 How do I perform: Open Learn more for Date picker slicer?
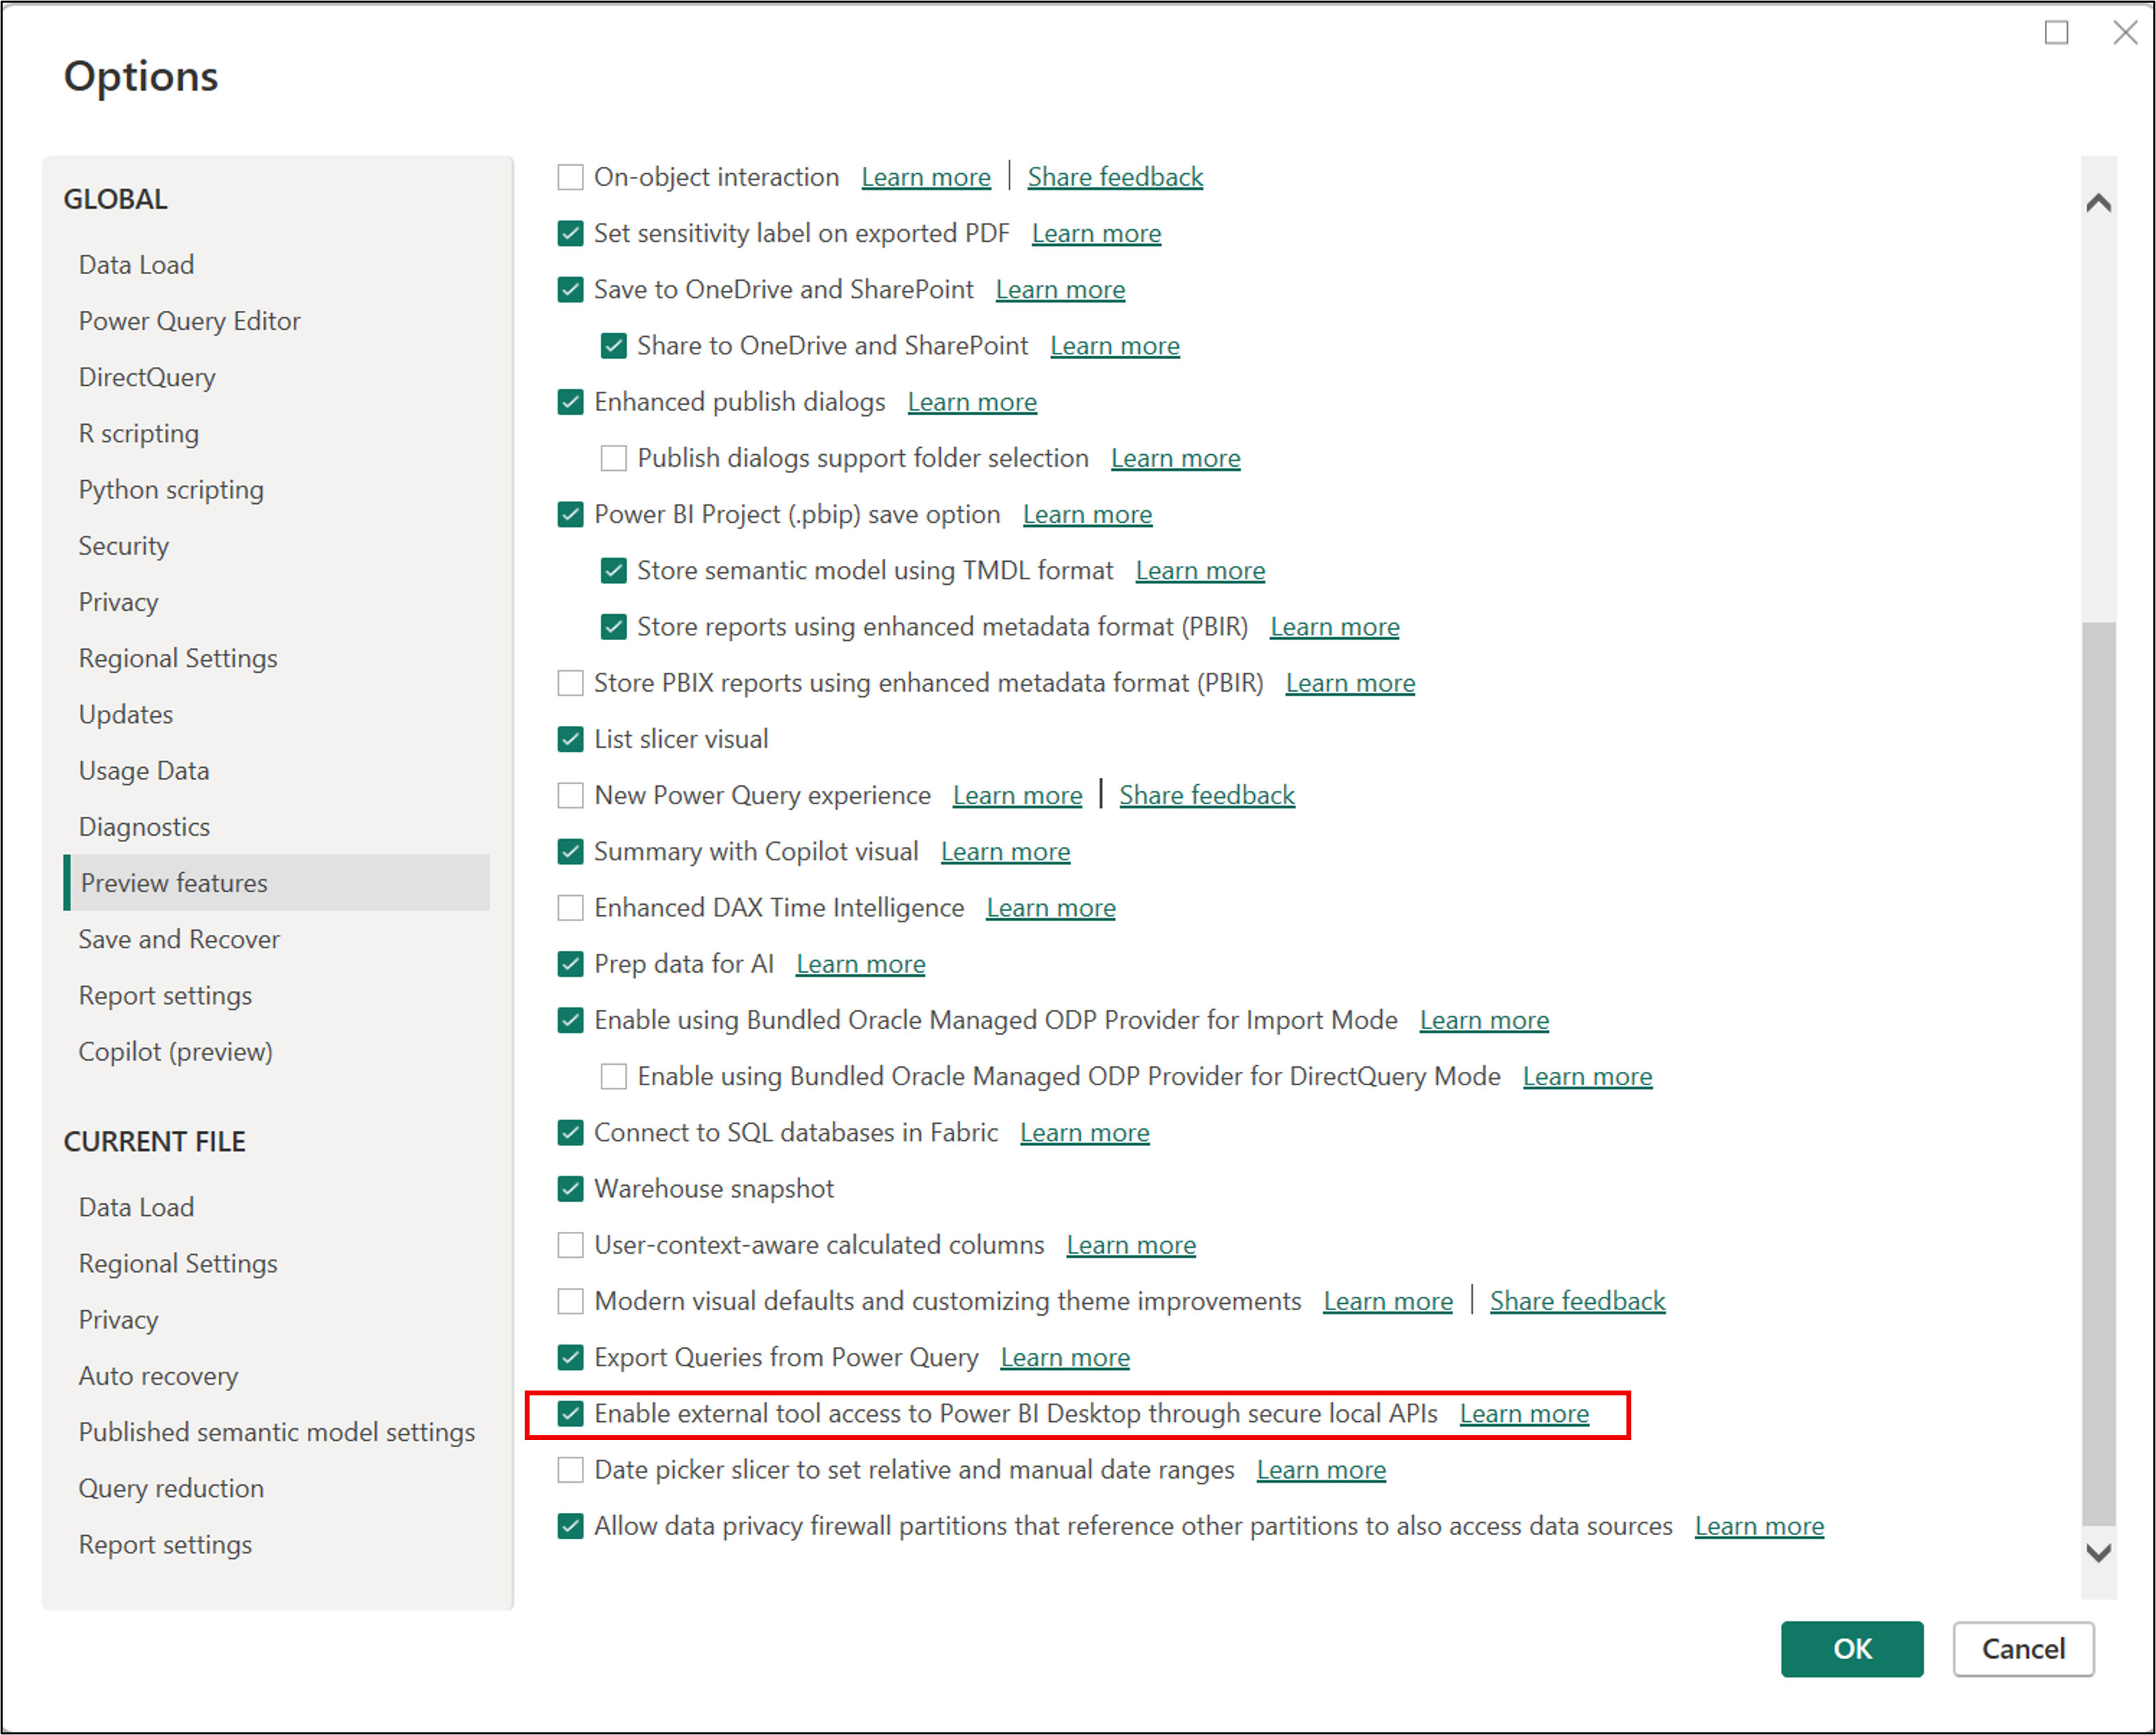click(x=1321, y=1469)
